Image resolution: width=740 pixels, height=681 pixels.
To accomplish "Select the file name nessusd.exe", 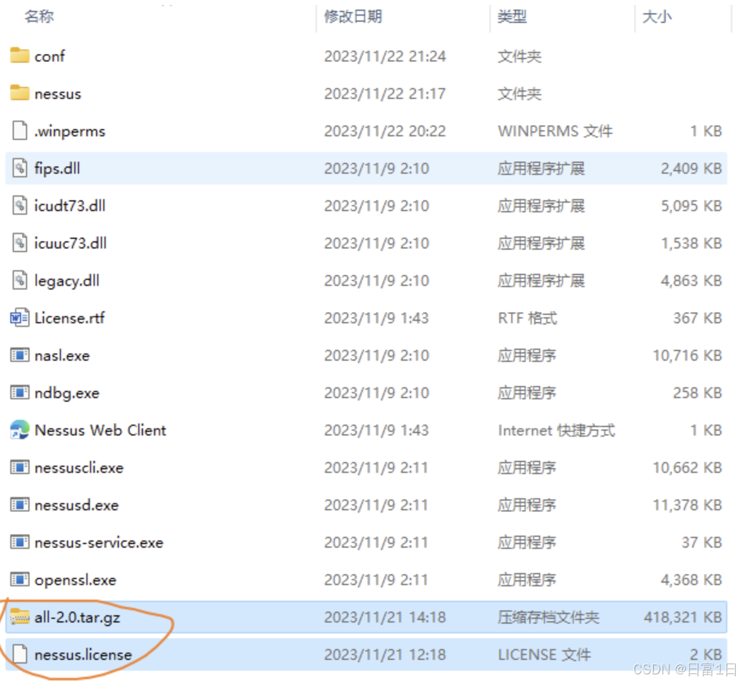I will pos(77,505).
